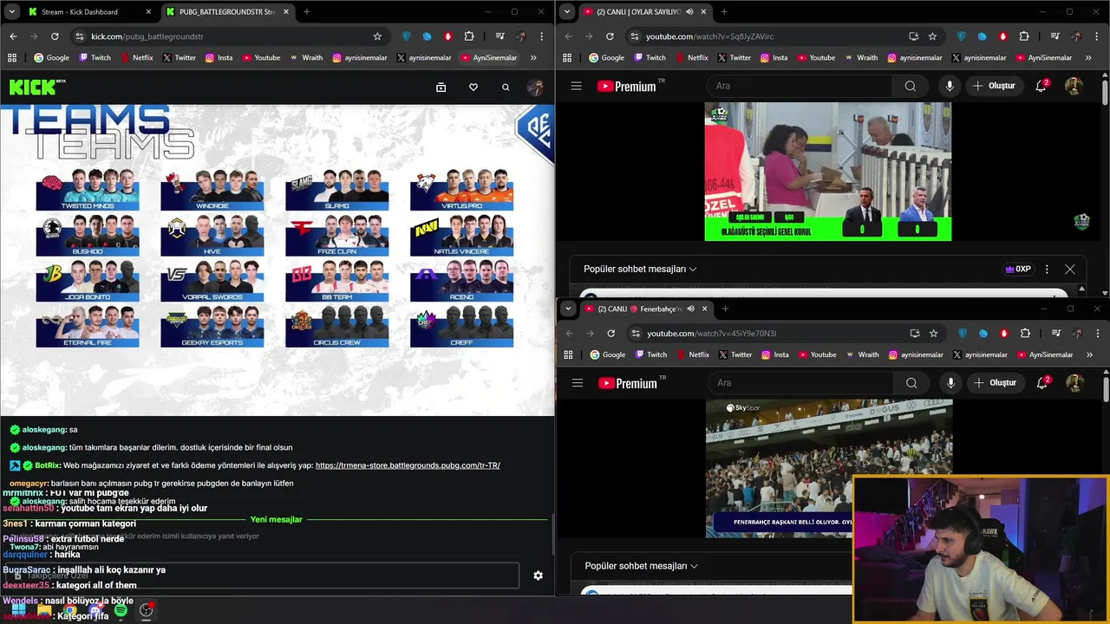Select the CANLI | OYLAR SAYILIYOR tab

pyautogui.click(x=644, y=12)
